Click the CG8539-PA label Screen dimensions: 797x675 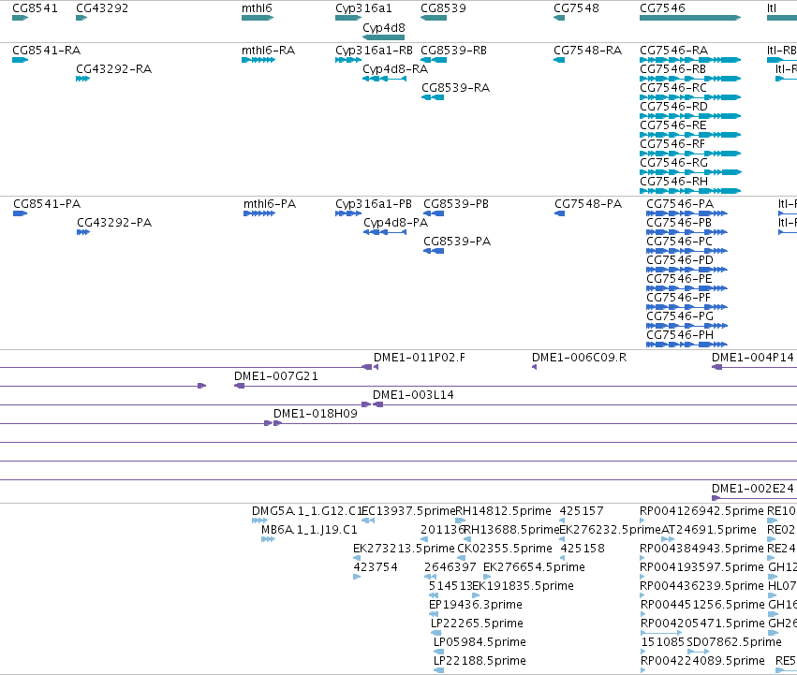(457, 242)
